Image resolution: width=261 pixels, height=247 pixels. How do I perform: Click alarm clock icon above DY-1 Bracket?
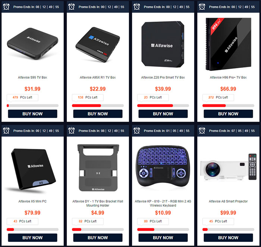tap(72, 131)
